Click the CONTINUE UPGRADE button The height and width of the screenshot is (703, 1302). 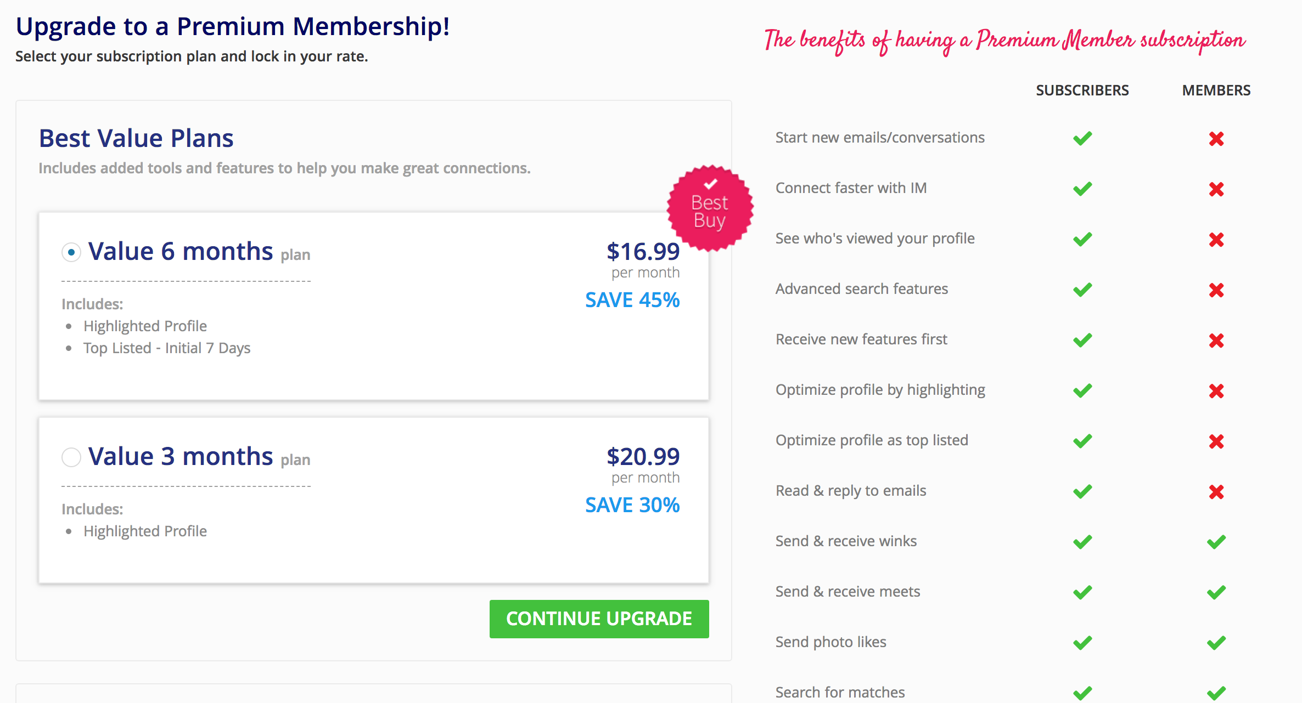[x=599, y=619]
